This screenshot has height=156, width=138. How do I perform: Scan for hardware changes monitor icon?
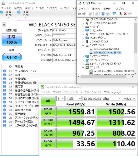pyautogui.click(x=114, y=14)
